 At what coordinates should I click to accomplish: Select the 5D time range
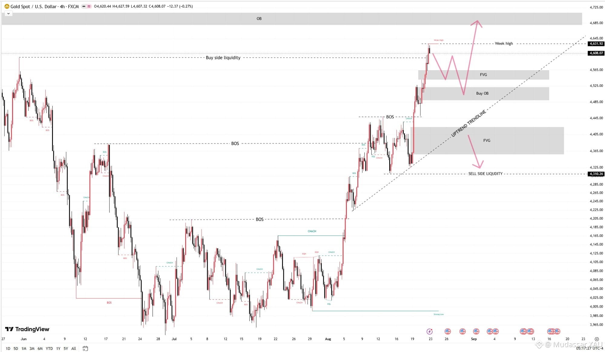tap(16, 348)
